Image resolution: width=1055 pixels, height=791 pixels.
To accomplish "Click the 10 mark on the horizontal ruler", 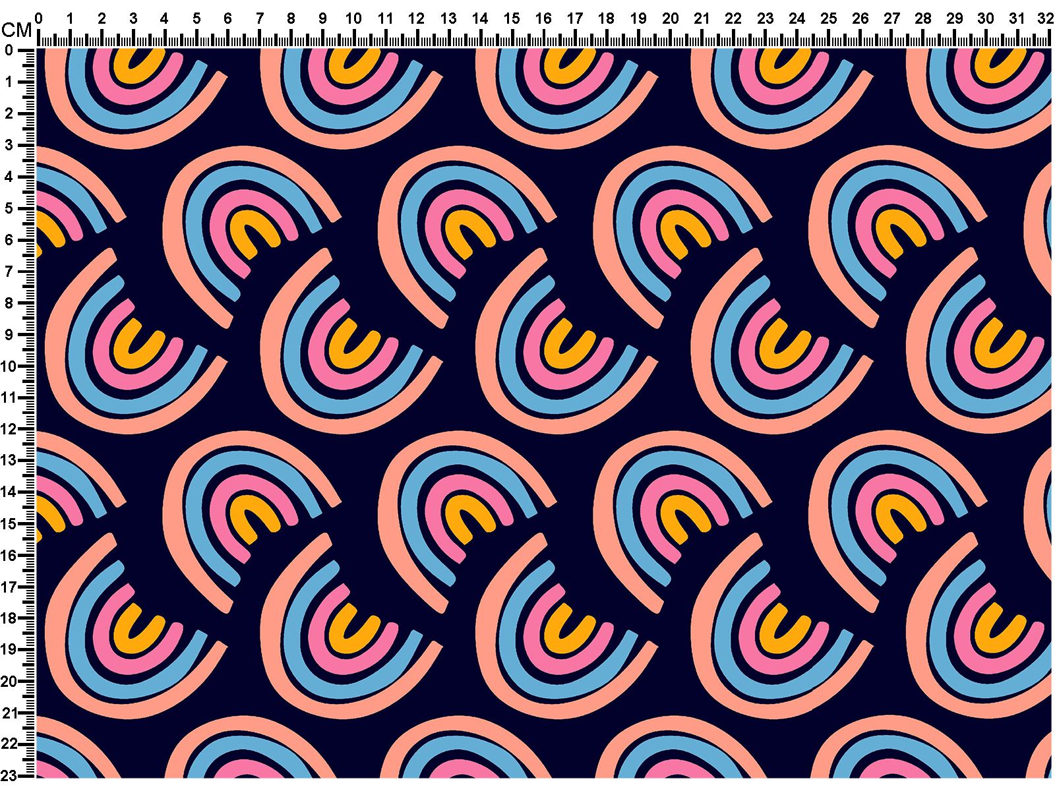I will tap(354, 18).
